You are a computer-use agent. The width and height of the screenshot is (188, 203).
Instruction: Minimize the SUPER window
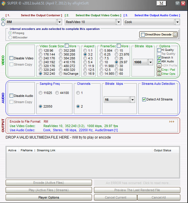[177, 3]
